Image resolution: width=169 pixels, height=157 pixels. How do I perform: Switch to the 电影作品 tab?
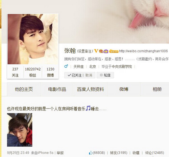pyautogui.click(x=57, y=89)
